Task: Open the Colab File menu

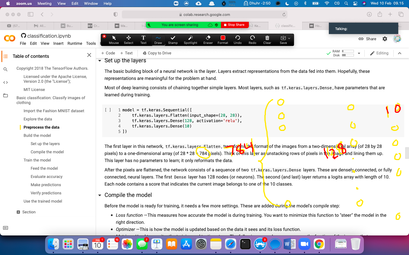Action: (23, 43)
